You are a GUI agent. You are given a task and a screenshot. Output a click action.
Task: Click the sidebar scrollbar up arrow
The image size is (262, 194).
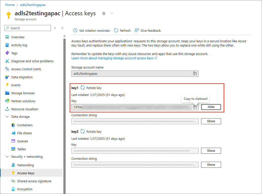[64, 36]
